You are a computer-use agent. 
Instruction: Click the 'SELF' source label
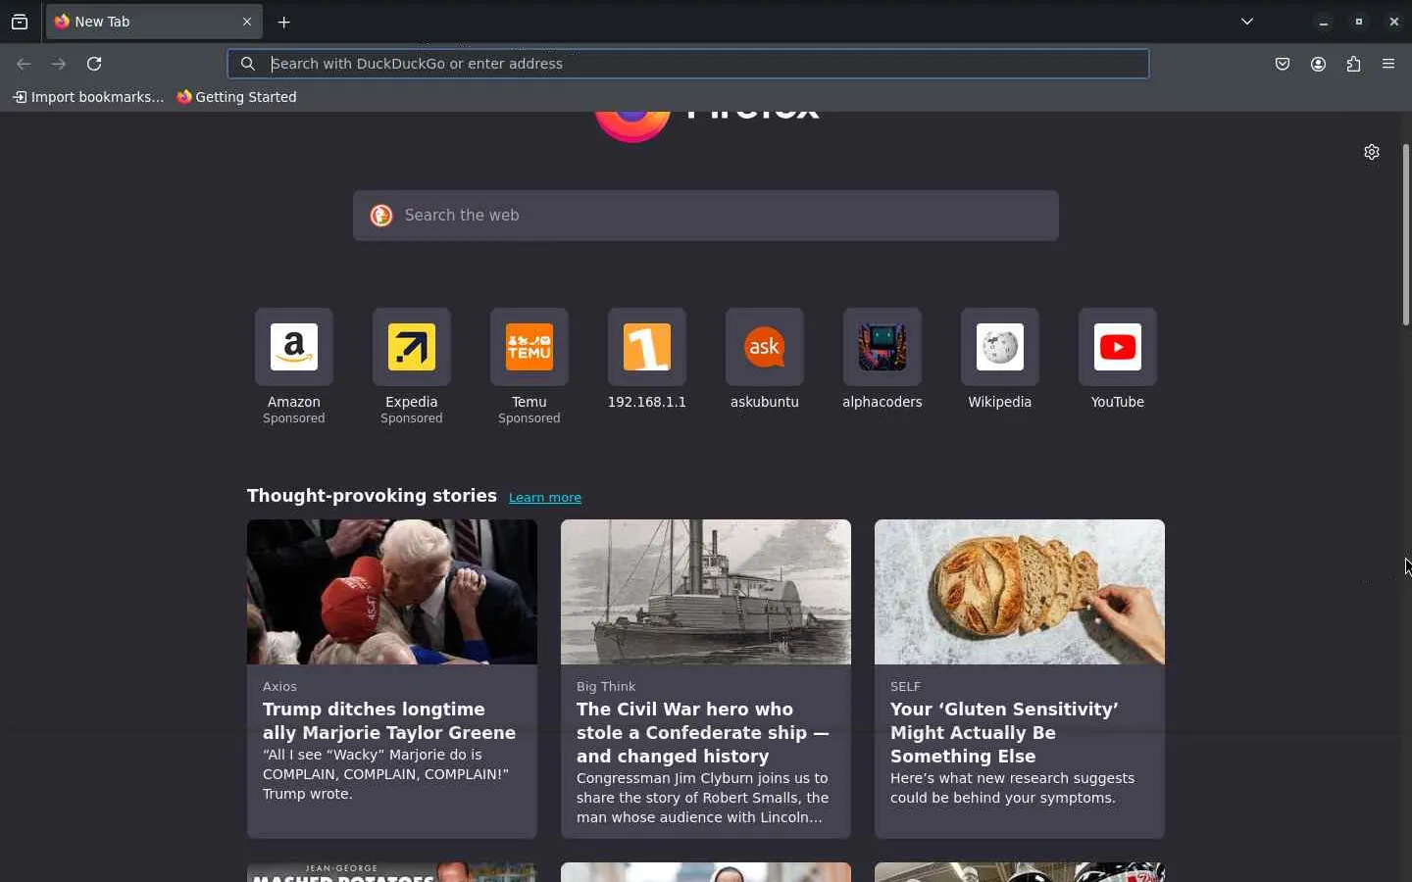(x=905, y=687)
